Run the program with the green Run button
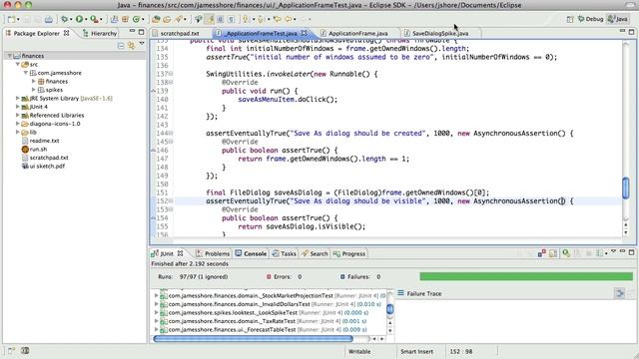The width and height of the screenshot is (639, 359). tap(79, 19)
